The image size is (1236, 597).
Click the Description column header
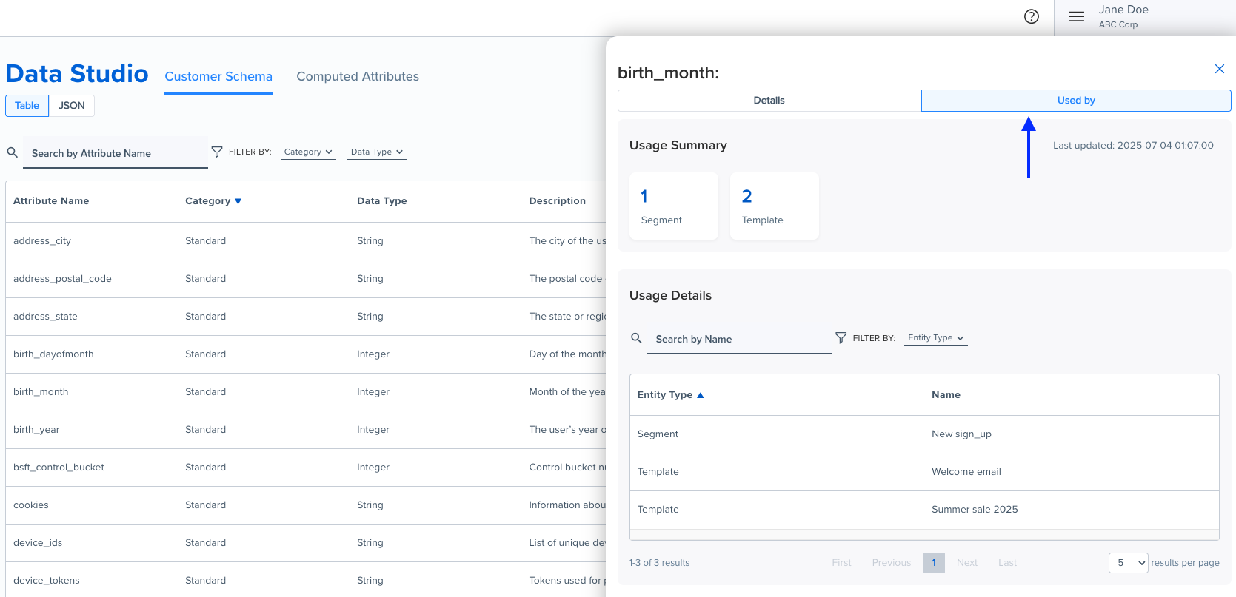(x=558, y=201)
